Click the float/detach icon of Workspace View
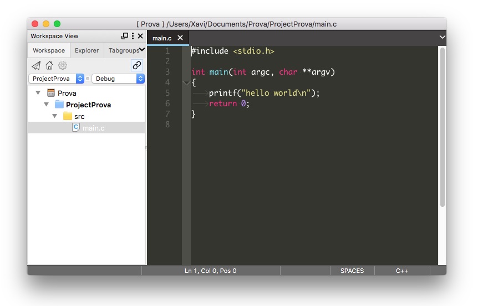 click(125, 36)
